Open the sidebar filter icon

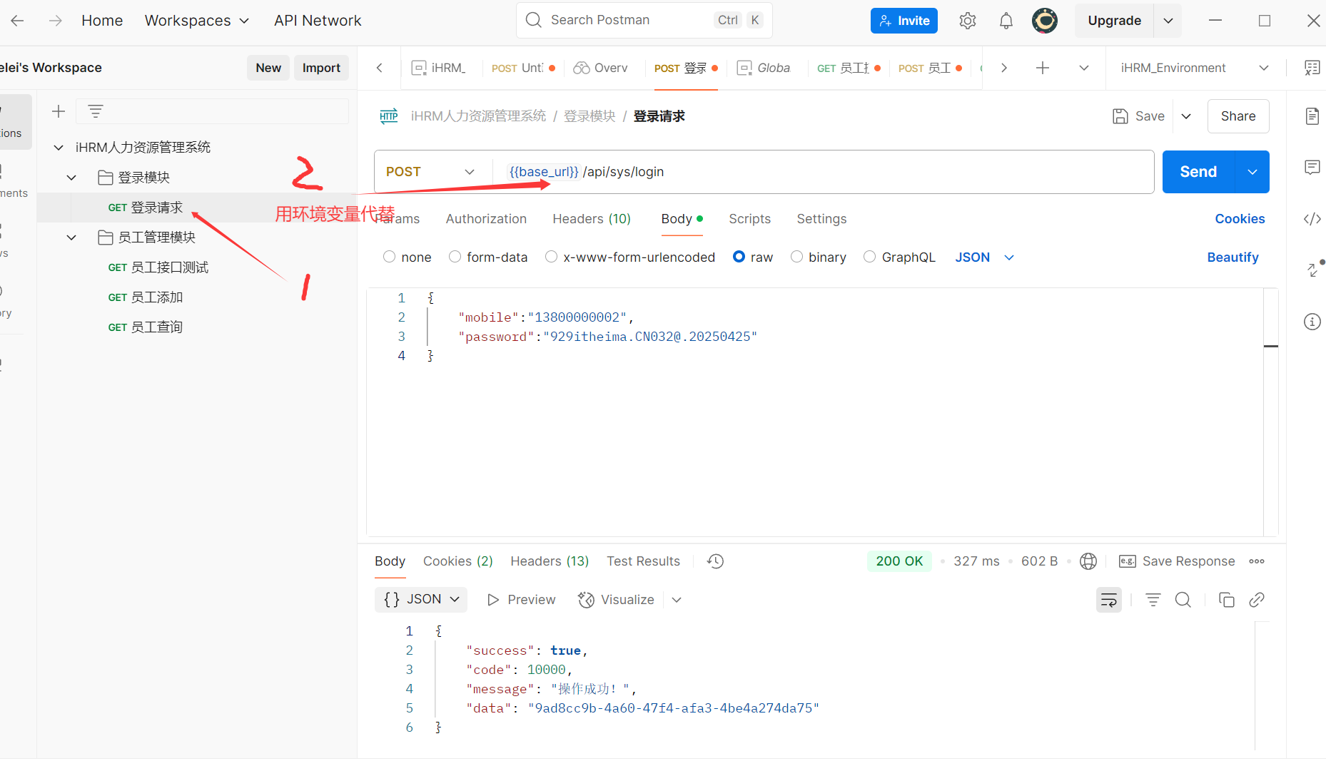click(96, 111)
